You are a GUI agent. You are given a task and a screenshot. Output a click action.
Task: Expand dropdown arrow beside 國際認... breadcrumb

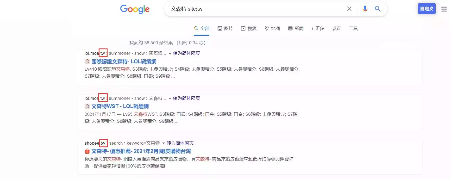170,54
